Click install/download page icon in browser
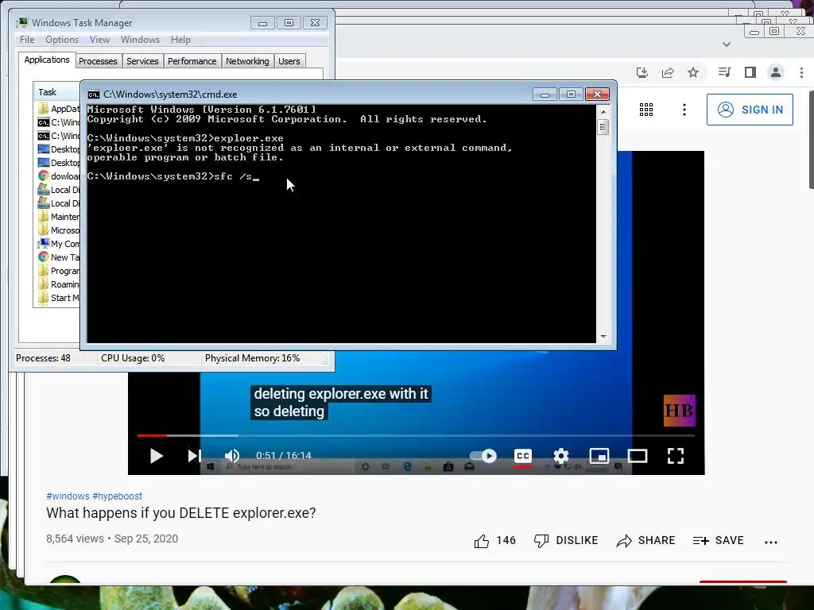Screen dimensions: 814x610 point(642,72)
